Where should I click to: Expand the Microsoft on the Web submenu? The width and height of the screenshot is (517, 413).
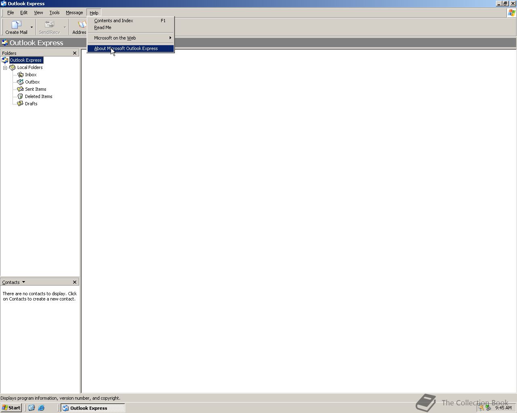tap(130, 38)
